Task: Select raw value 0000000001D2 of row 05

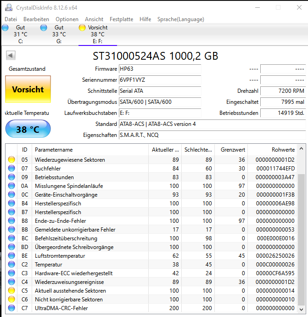Action: (275, 160)
